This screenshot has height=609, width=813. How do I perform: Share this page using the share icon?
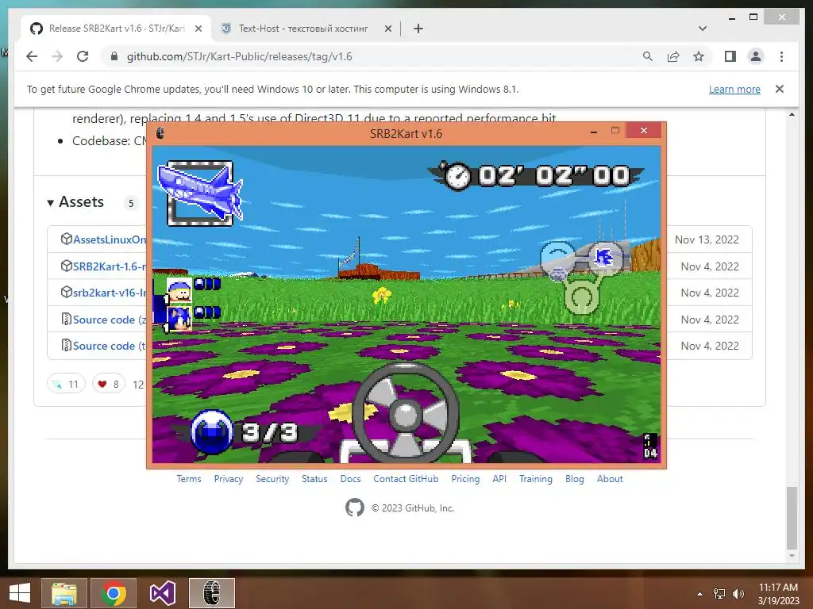pos(673,56)
